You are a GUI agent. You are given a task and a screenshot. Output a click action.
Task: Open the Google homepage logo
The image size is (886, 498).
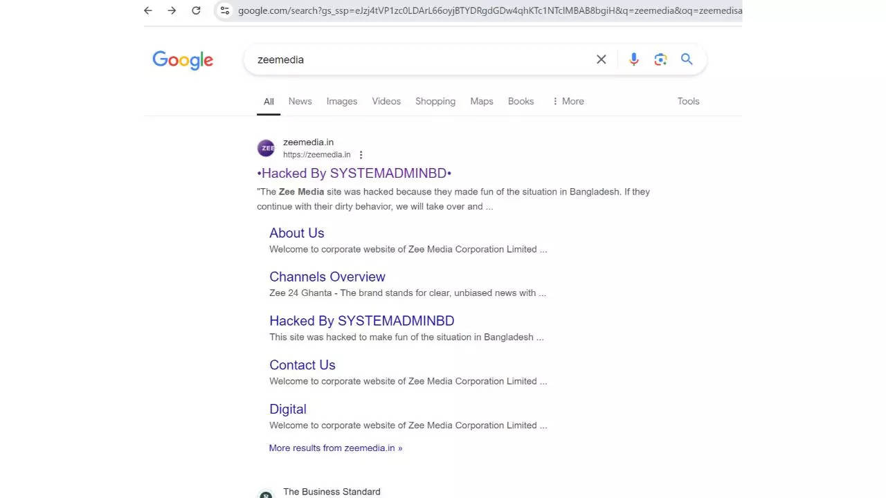(x=183, y=60)
